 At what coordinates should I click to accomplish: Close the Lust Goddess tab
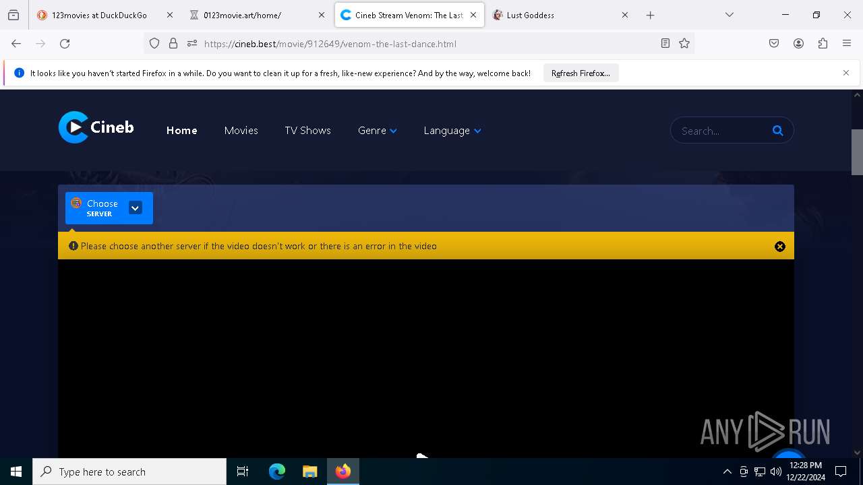[x=625, y=15]
